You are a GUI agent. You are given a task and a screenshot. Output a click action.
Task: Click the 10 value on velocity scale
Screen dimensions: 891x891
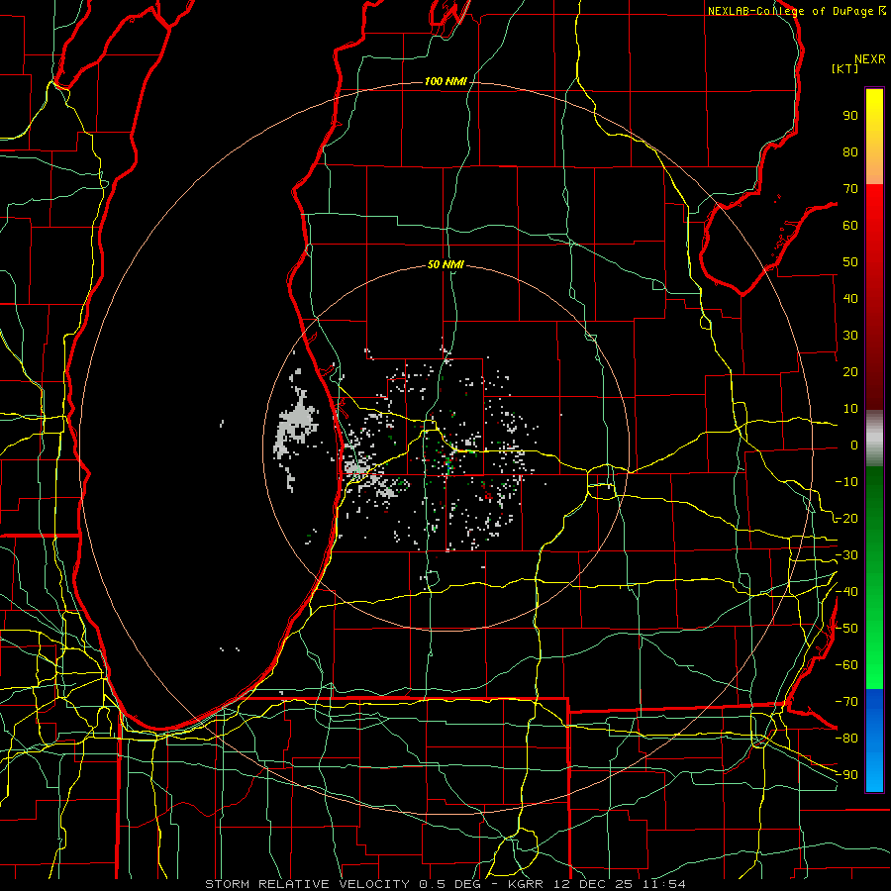(x=850, y=409)
